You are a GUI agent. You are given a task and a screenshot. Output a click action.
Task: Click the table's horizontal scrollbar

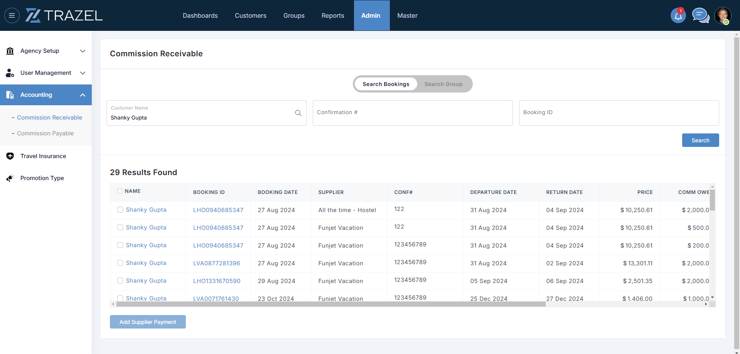[331, 304]
